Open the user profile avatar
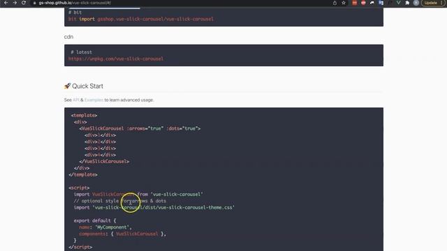Screen dimensions: 447x251 (x=416, y=3)
